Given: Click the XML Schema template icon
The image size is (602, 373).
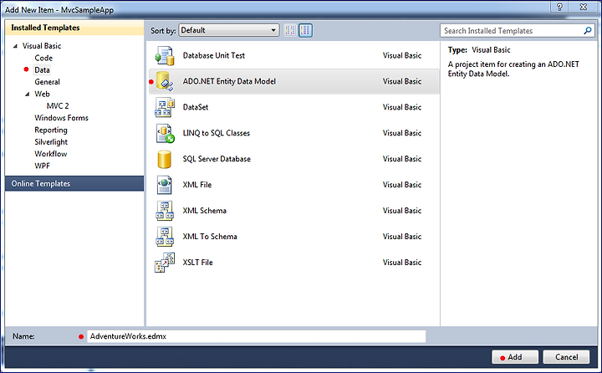Looking at the screenshot, I should [x=165, y=211].
